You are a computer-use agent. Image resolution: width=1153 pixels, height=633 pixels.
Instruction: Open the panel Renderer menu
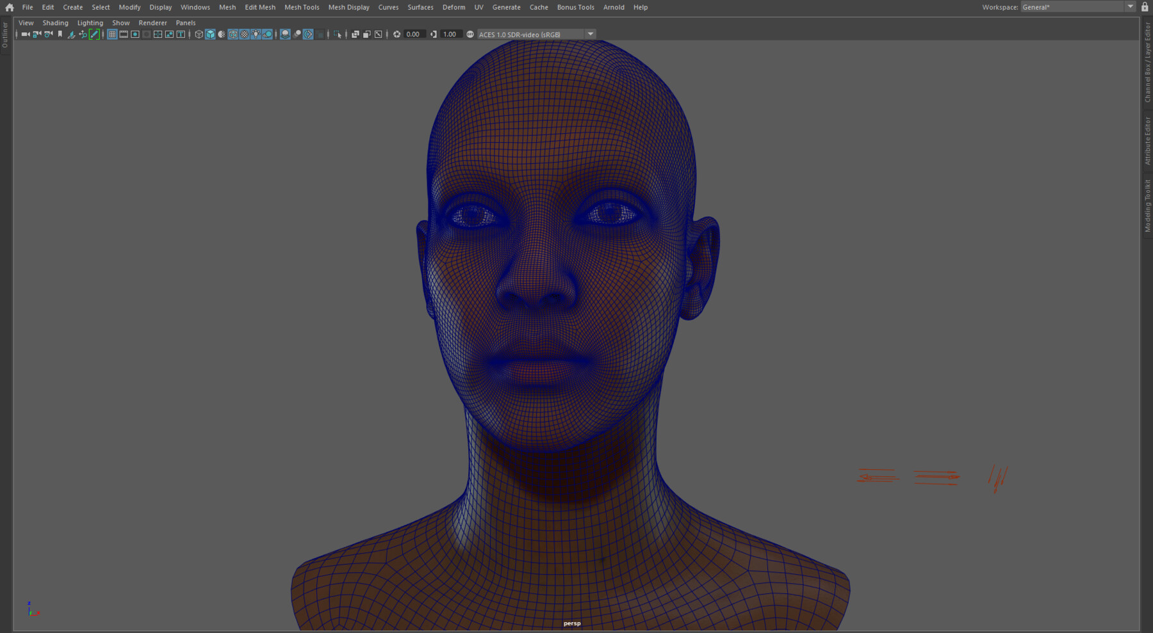coord(152,22)
